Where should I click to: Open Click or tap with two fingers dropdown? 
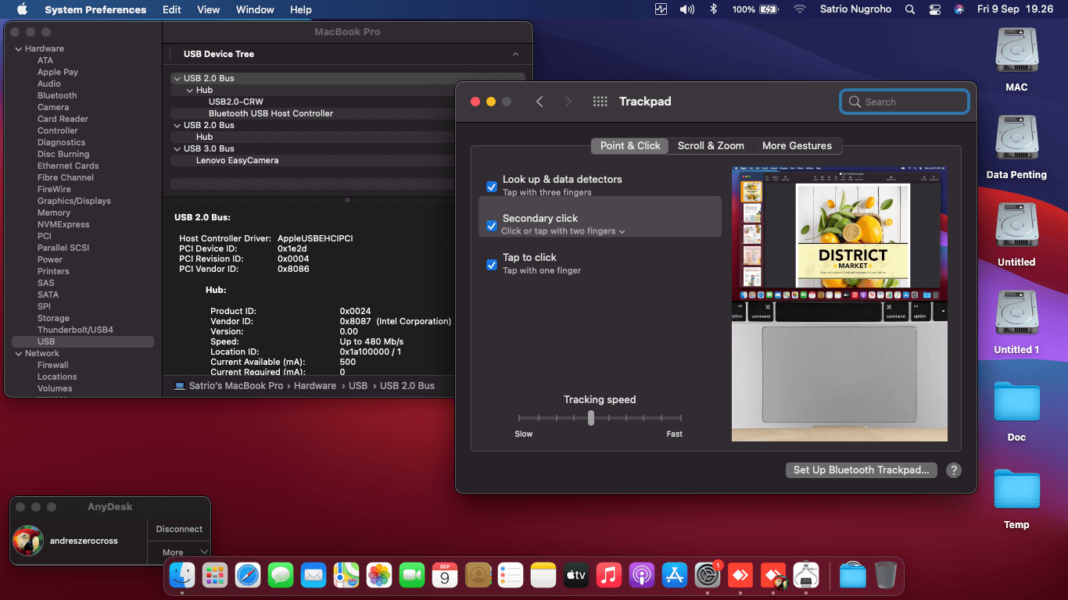pos(563,231)
